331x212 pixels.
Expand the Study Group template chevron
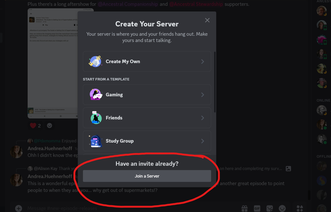pyautogui.click(x=203, y=141)
